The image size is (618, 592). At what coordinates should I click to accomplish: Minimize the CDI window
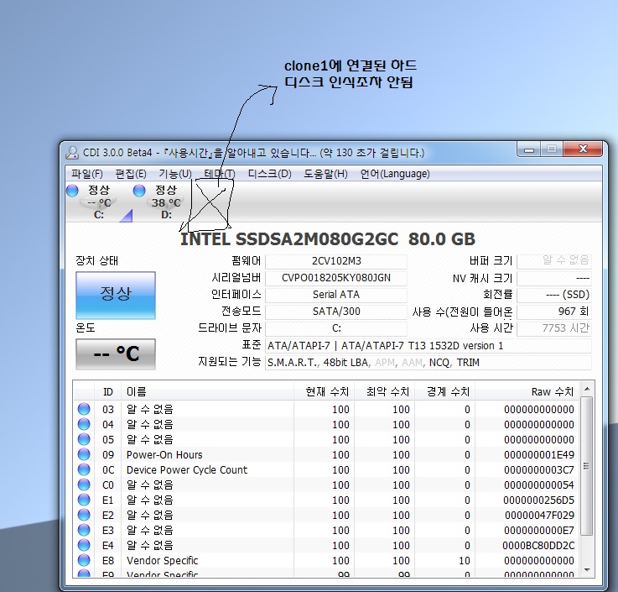tap(529, 149)
